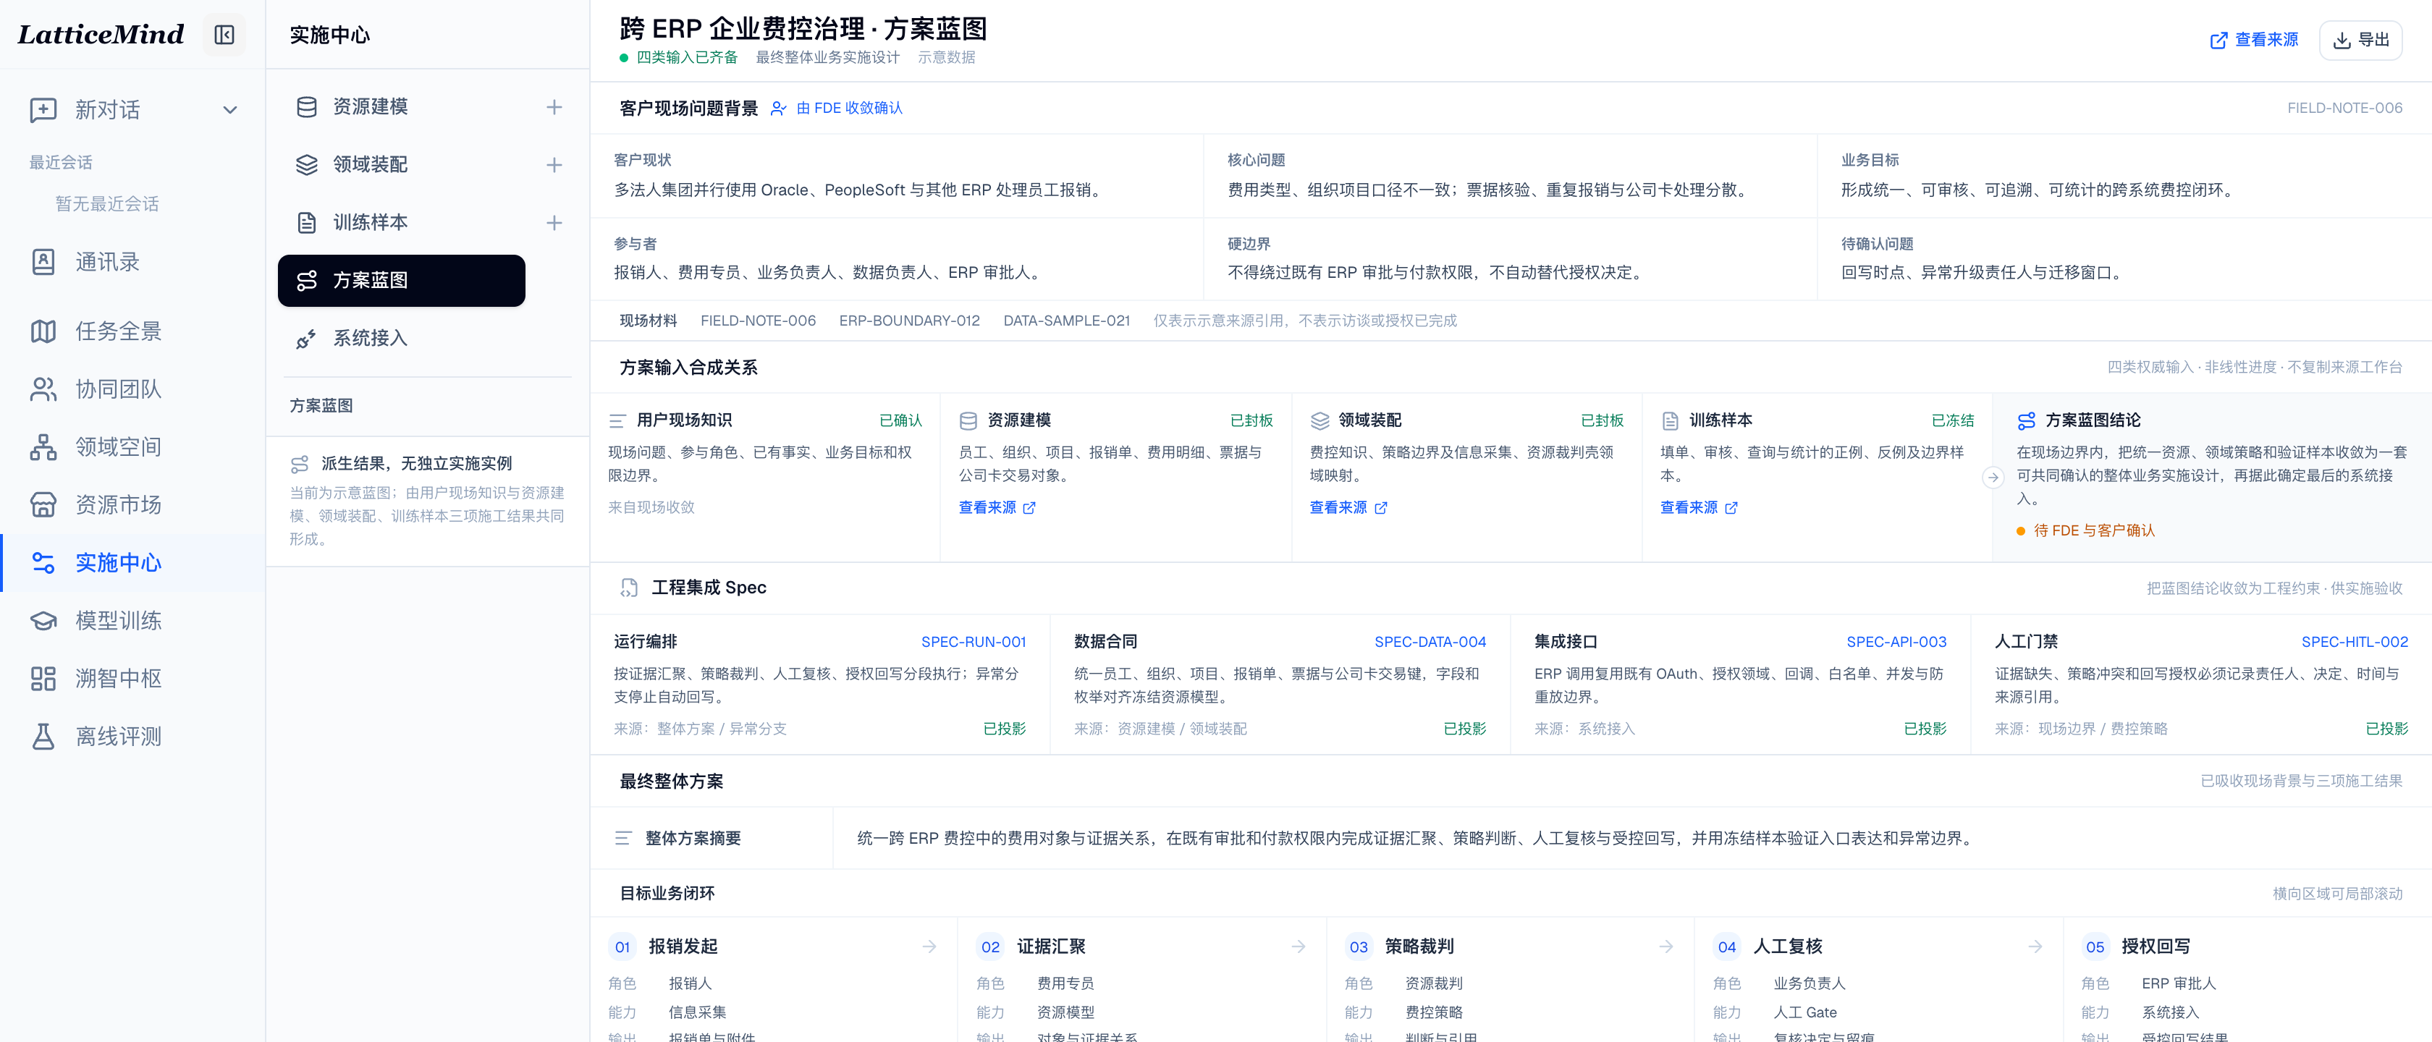
Task: Click the 方案蓝图 route icon in submenu
Action: 307,280
